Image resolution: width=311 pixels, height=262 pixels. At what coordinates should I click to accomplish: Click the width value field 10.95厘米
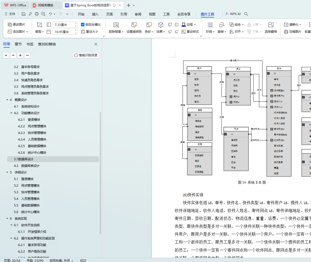tap(65, 32)
